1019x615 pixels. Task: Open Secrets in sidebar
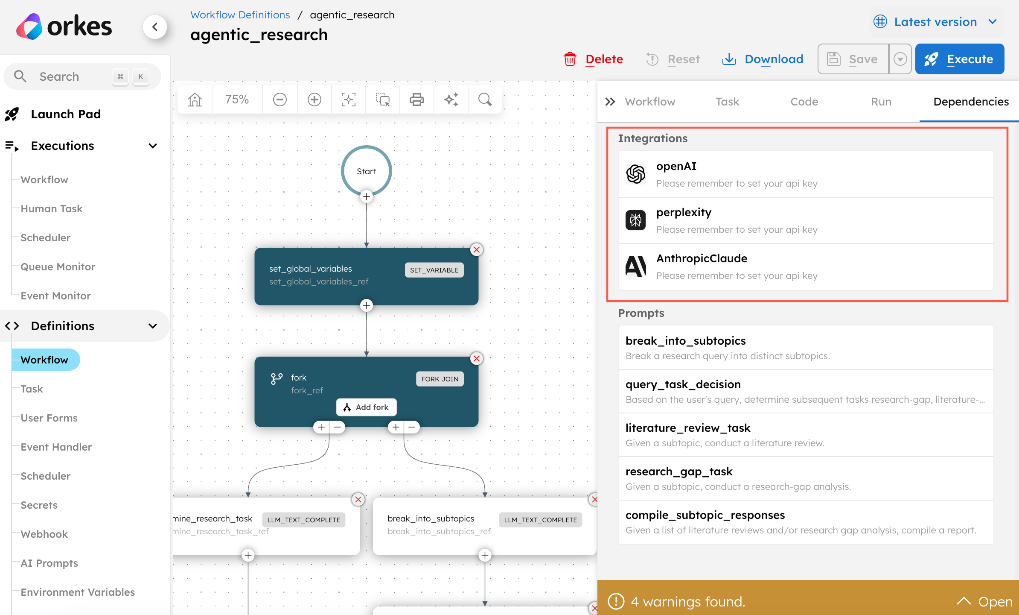click(x=39, y=505)
